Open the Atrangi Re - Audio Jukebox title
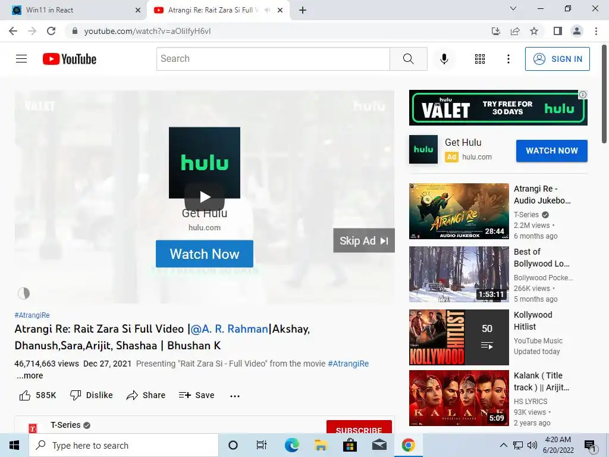The height and width of the screenshot is (457, 609). [x=542, y=195]
